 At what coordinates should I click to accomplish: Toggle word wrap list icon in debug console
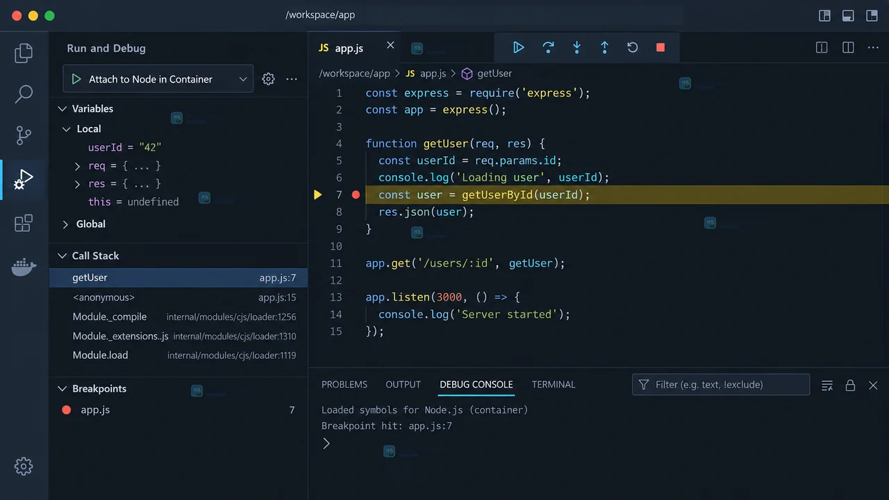coord(827,385)
